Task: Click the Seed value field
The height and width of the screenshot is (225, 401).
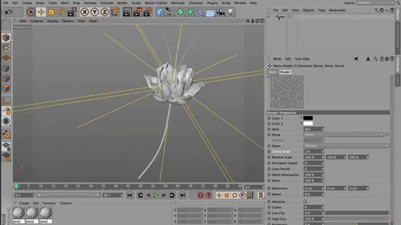Action: [x=313, y=129]
